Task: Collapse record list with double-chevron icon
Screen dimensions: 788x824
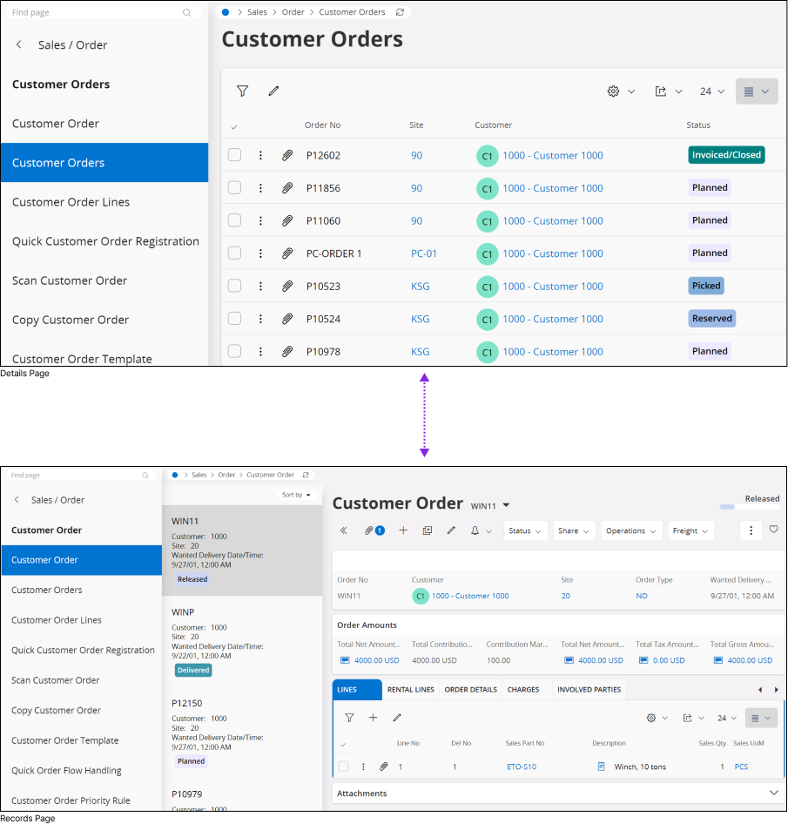Action: (x=344, y=530)
